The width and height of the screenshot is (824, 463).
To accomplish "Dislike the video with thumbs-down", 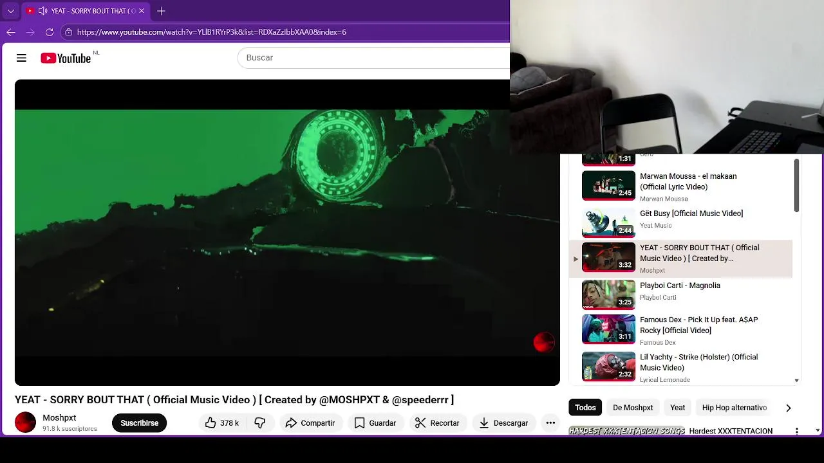I will (260, 422).
